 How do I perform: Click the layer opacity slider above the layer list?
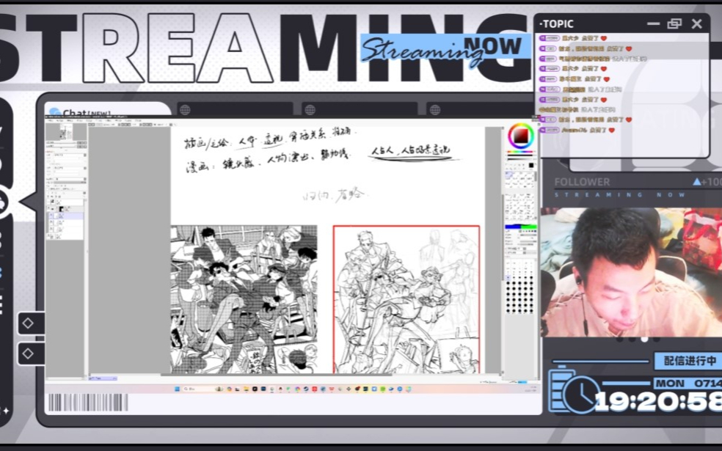coord(70,183)
